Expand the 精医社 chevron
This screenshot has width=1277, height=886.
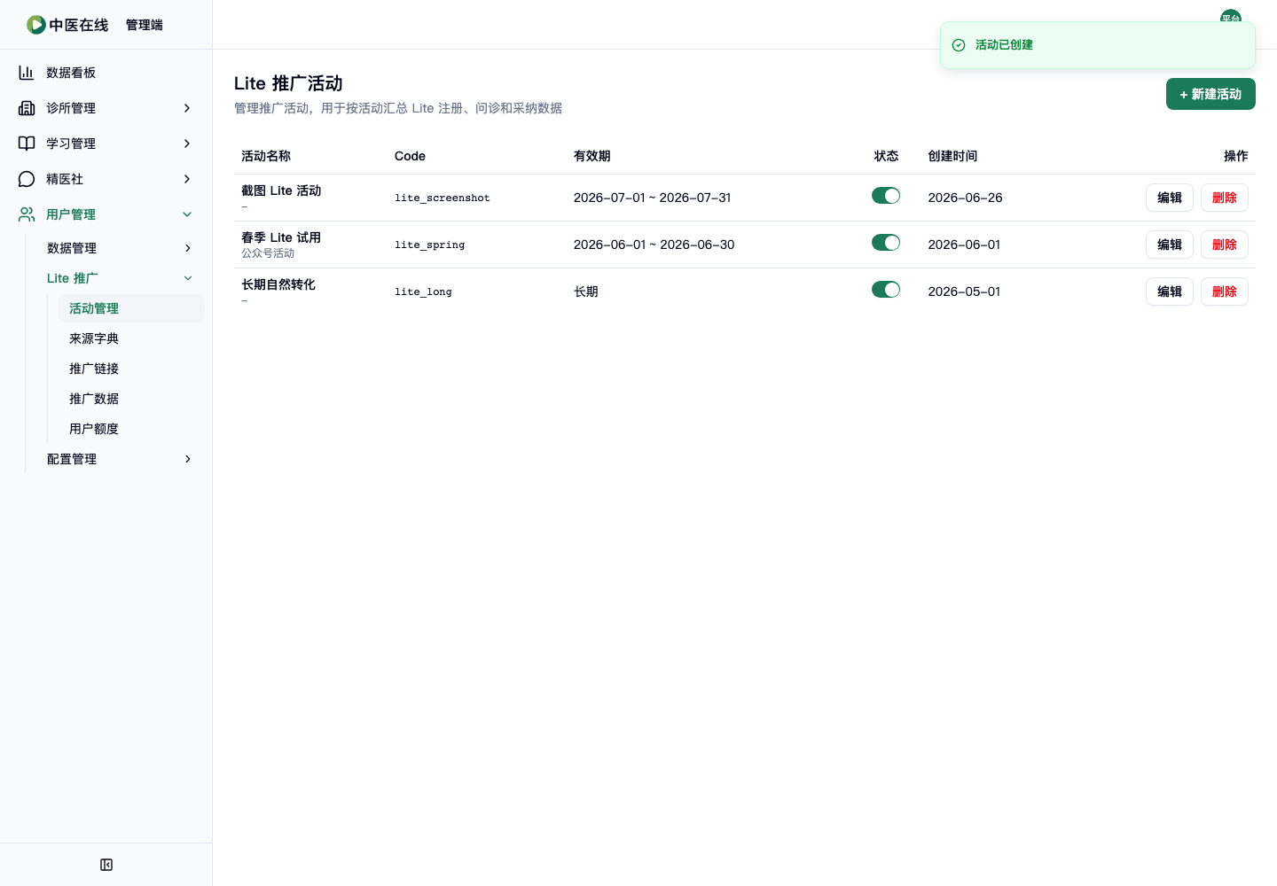187,179
